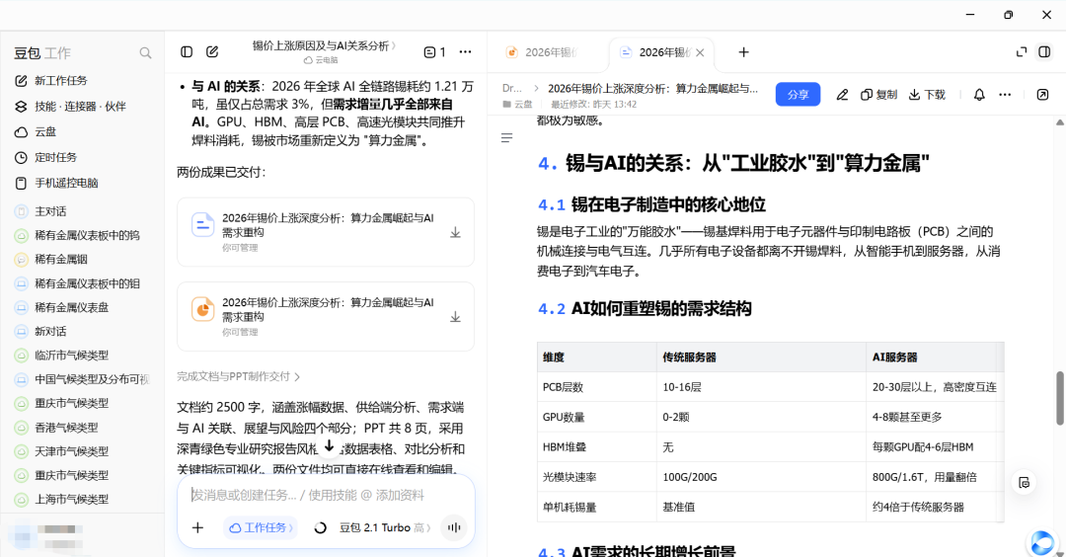The width and height of the screenshot is (1066, 557).
Task: Start a new chat with edit icon
Action: 212,51
